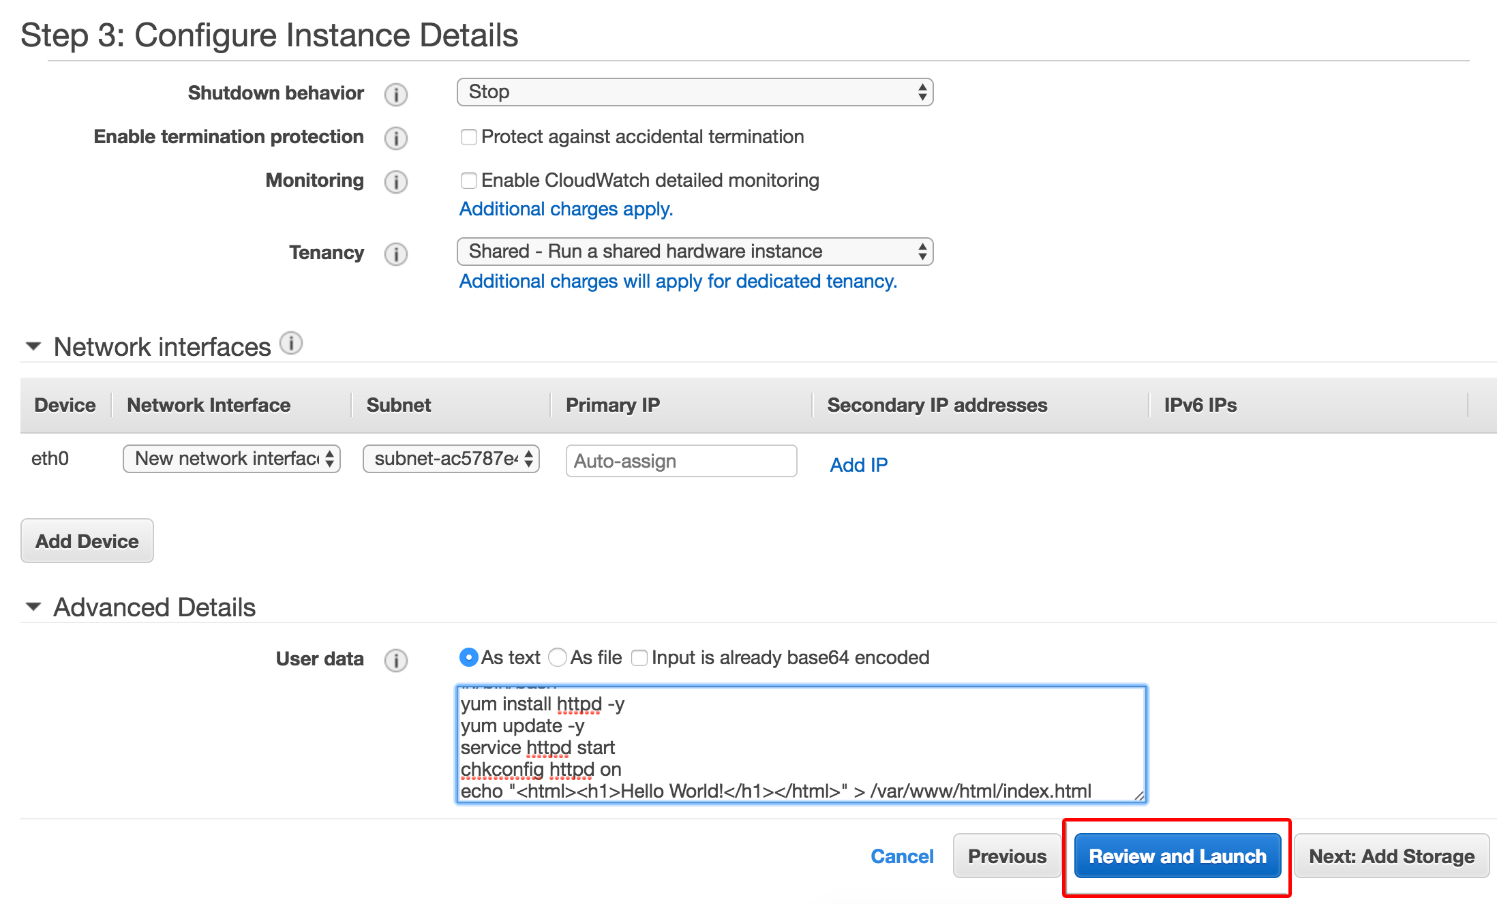Open the Monitoring info tooltip

point(395,181)
